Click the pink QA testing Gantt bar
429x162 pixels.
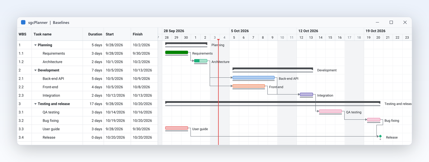pos(330,111)
